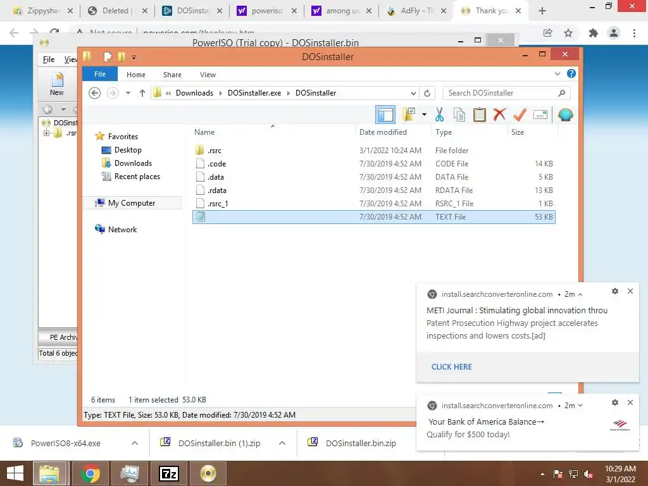Click the orange checkmark Properties icon
The width and height of the screenshot is (648, 486).
(x=520, y=115)
